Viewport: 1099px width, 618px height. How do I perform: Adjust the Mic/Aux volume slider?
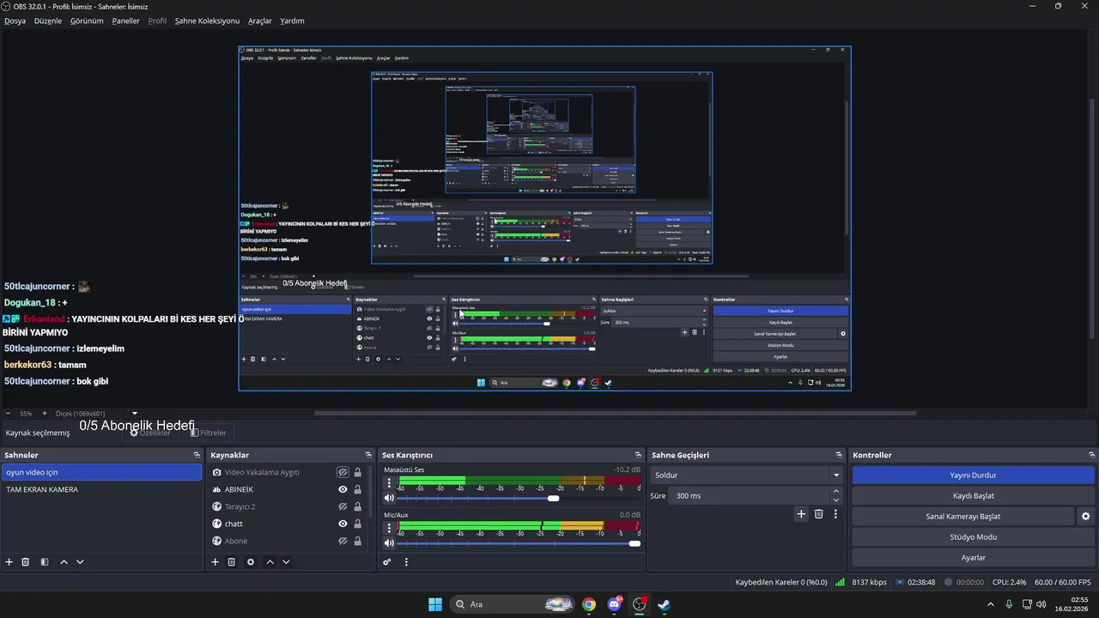(635, 542)
